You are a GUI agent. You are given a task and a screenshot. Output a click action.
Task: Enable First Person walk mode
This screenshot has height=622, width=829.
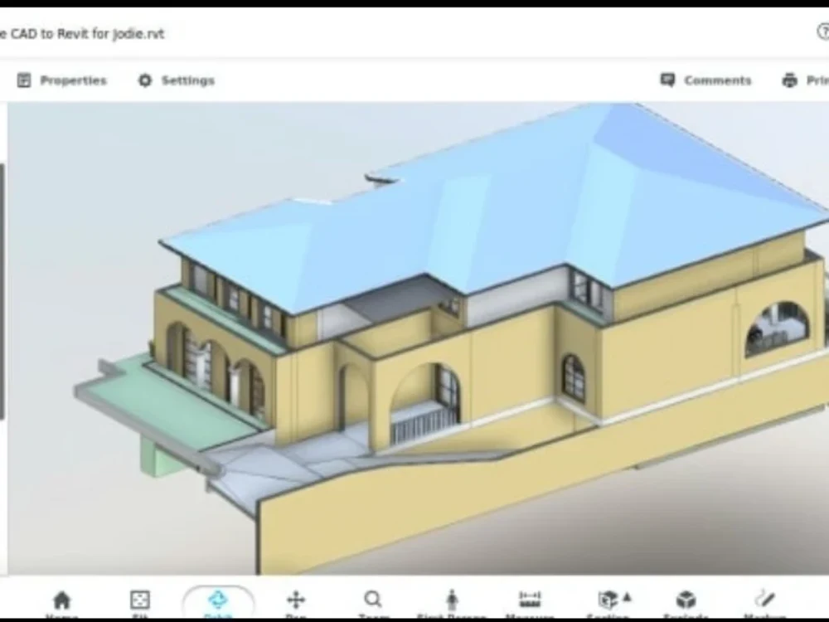click(x=452, y=599)
